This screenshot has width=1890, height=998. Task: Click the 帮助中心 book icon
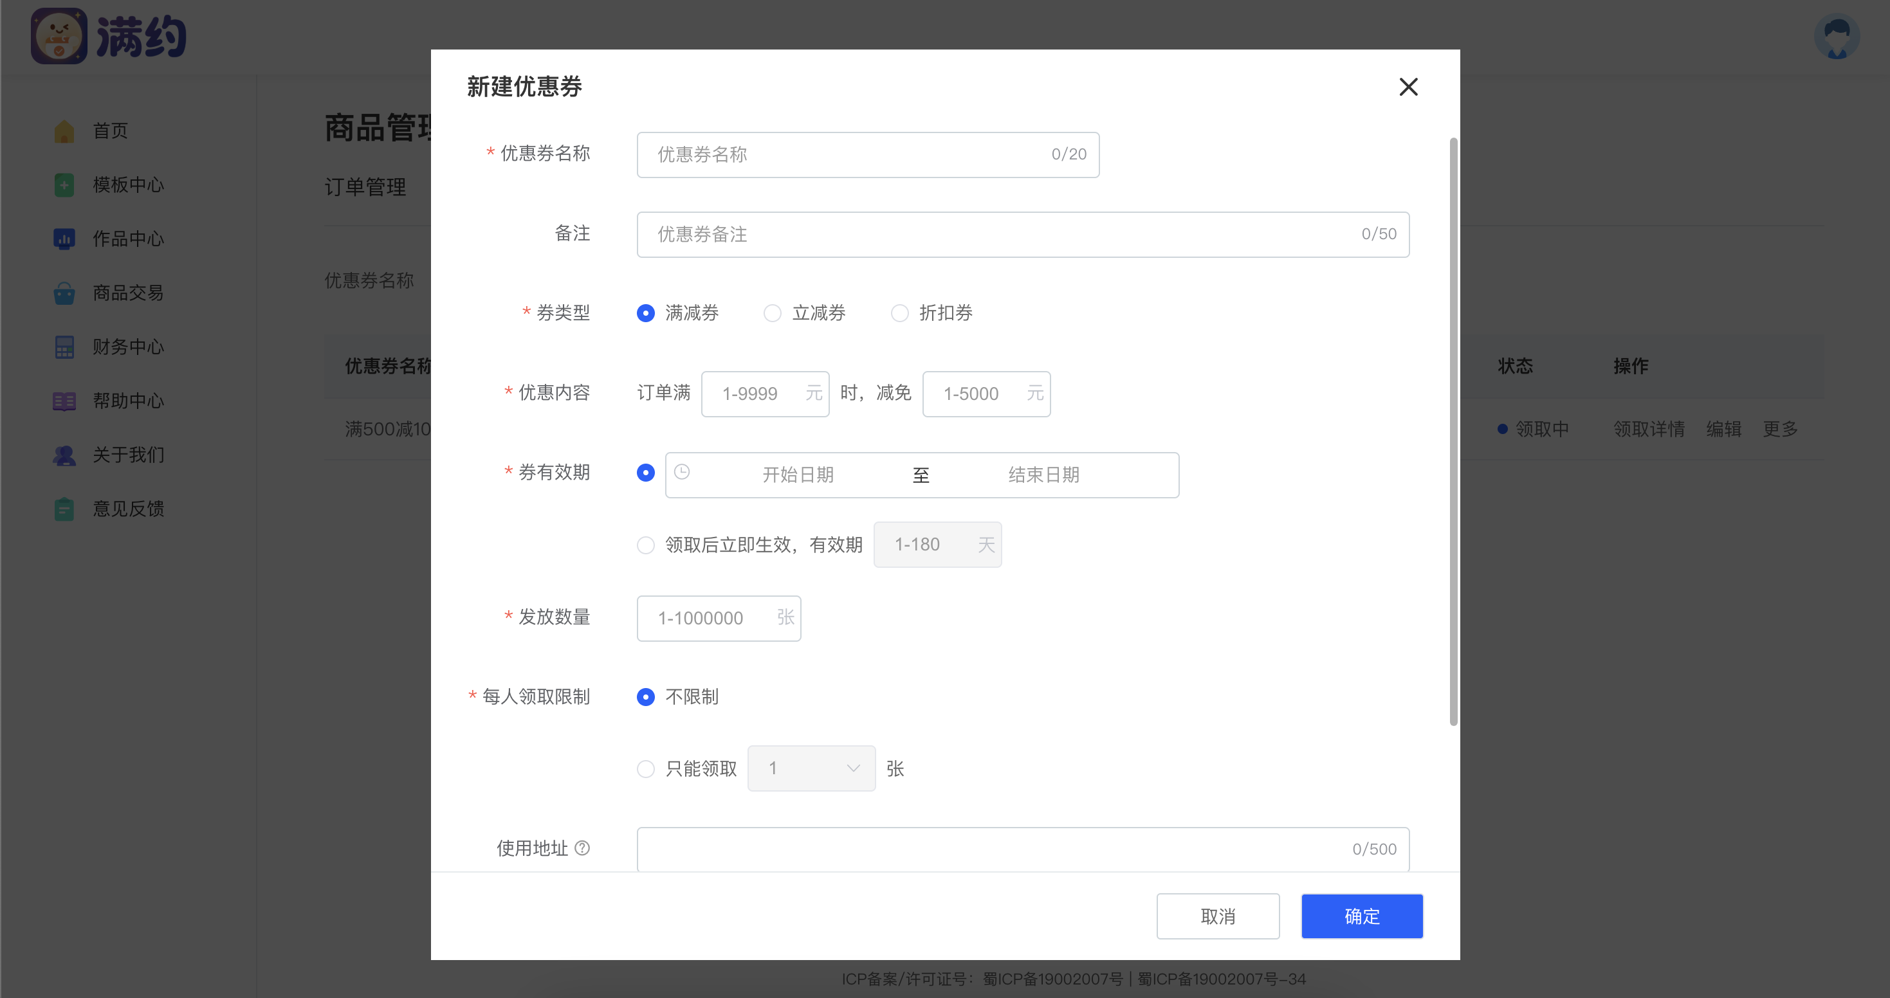[x=64, y=401]
